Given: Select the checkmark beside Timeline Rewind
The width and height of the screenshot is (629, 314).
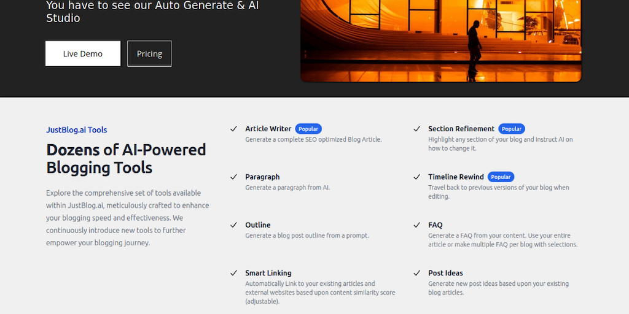Looking at the screenshot, I should [416, 177].
